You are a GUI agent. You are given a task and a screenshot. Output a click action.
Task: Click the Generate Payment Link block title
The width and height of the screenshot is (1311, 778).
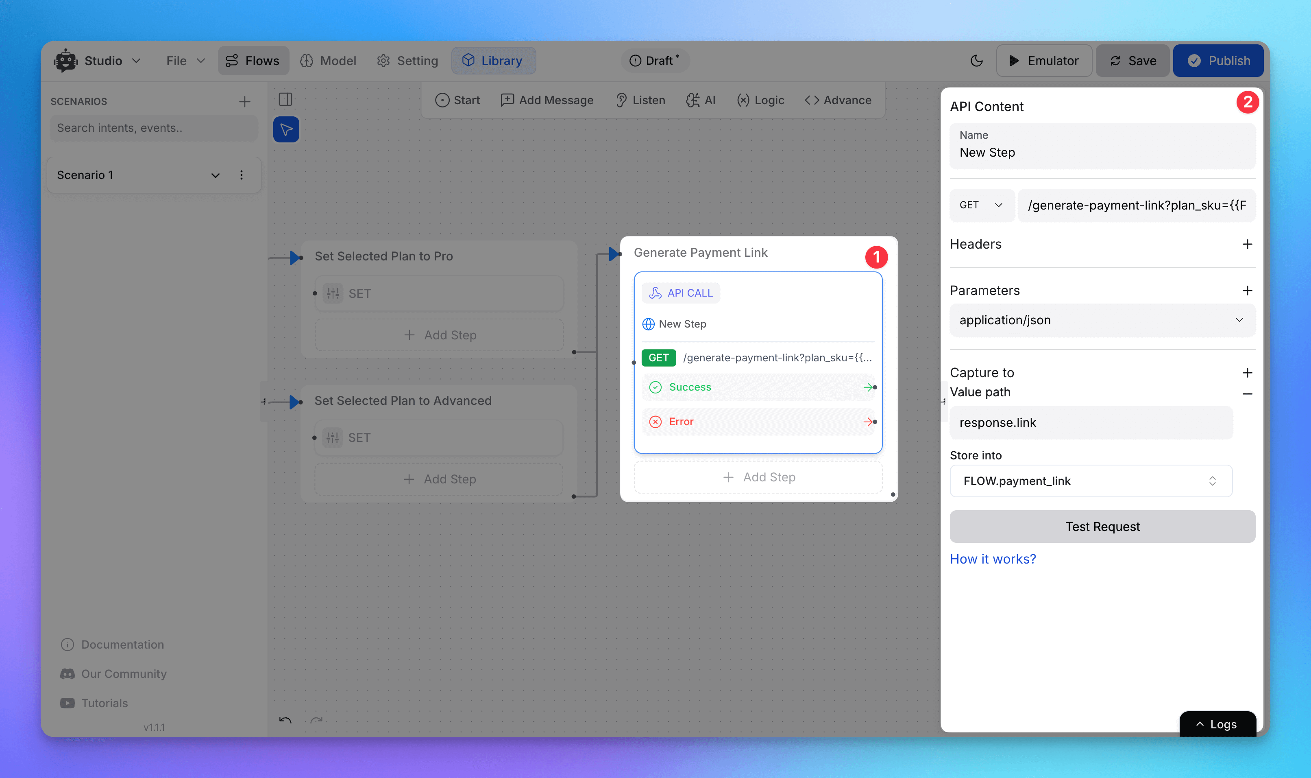click(700, 253)
